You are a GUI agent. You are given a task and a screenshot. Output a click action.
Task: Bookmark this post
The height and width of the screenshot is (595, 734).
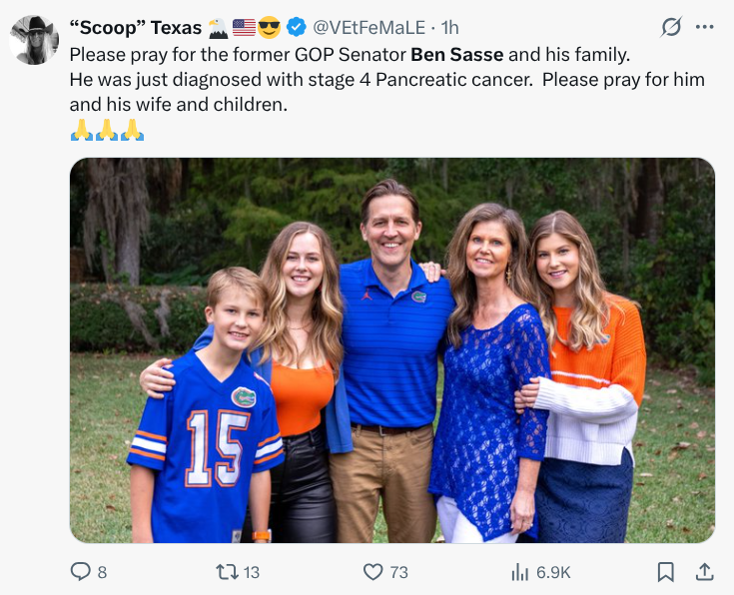tap(665, 571)
